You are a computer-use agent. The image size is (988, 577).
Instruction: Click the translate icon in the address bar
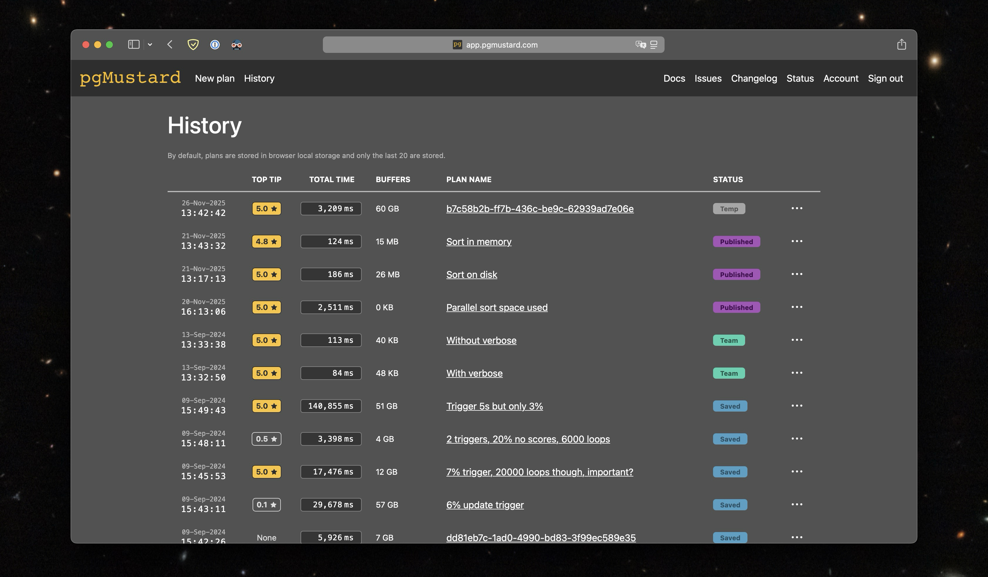(x=640, y=45)
